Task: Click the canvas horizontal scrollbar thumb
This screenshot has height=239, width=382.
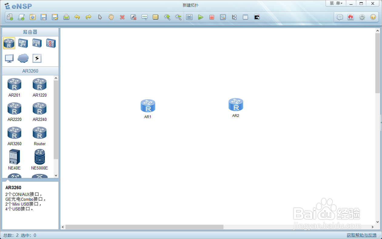Action: 144,227
